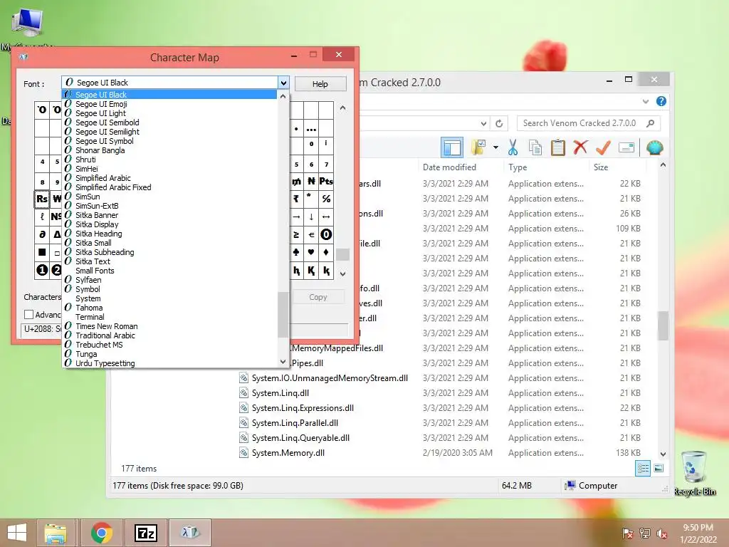The image size is (729, 547).
Task: Select Shonar Bangla font
Action: click(x=100, y=150)
